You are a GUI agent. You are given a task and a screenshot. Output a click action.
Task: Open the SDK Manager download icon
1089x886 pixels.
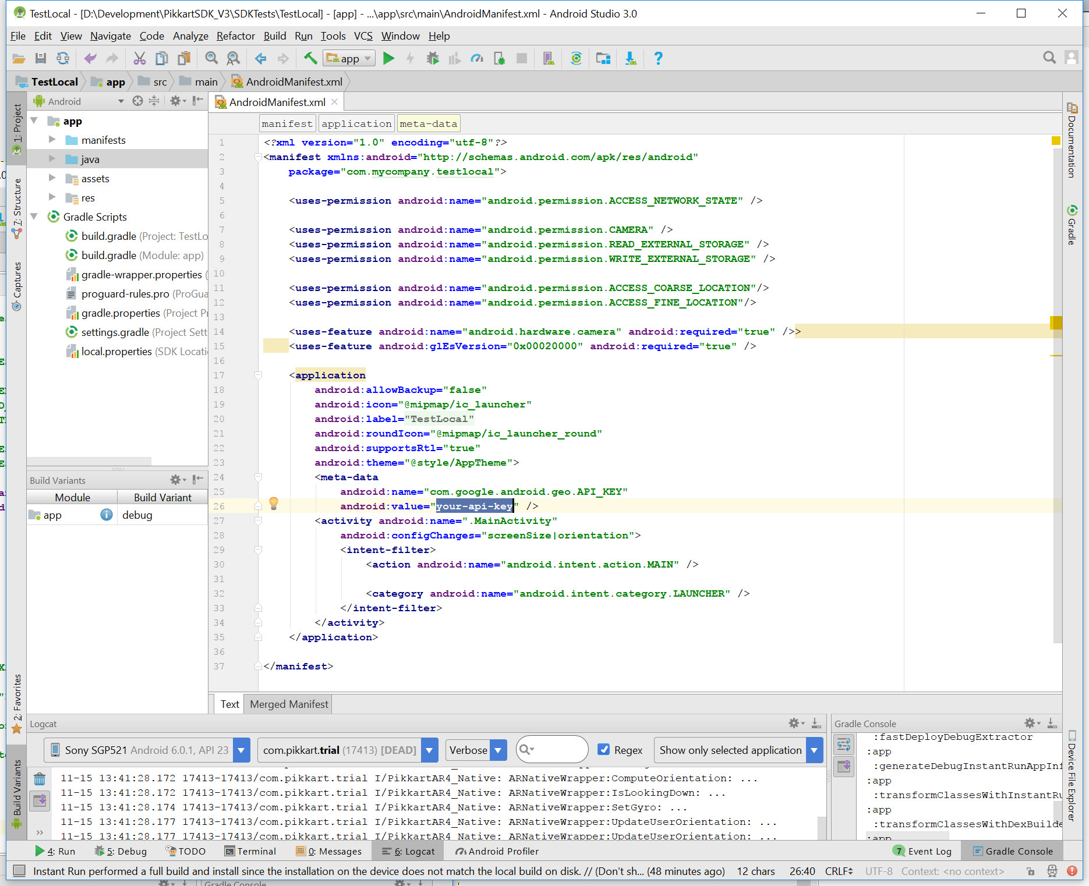(630, 58)
